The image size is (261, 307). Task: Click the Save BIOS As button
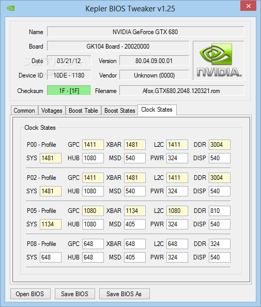(125, 294)
